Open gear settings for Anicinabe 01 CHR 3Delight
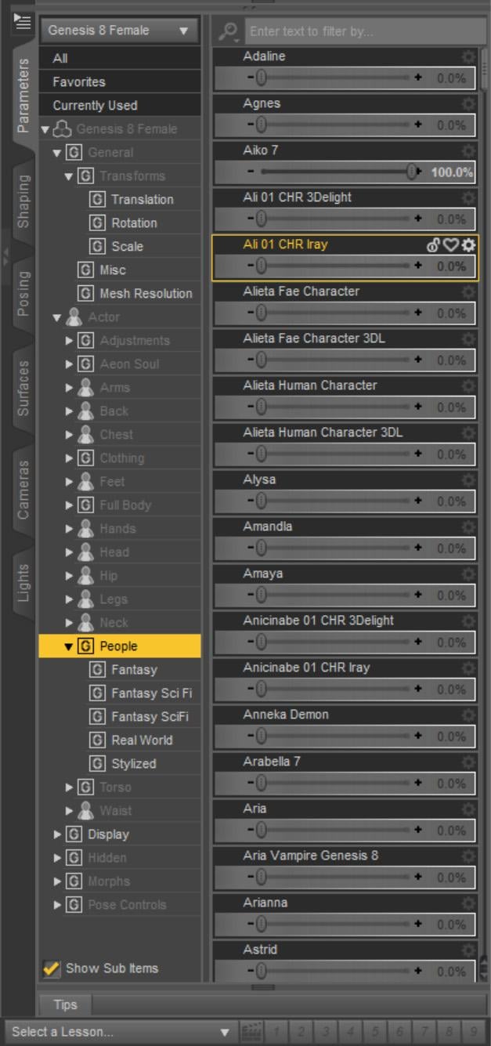This screenshot has width=491, height=1046. click(468, 621)
